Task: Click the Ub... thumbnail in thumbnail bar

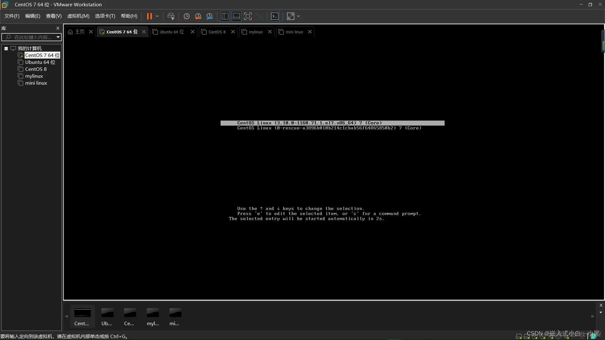Action: [107, 317]
